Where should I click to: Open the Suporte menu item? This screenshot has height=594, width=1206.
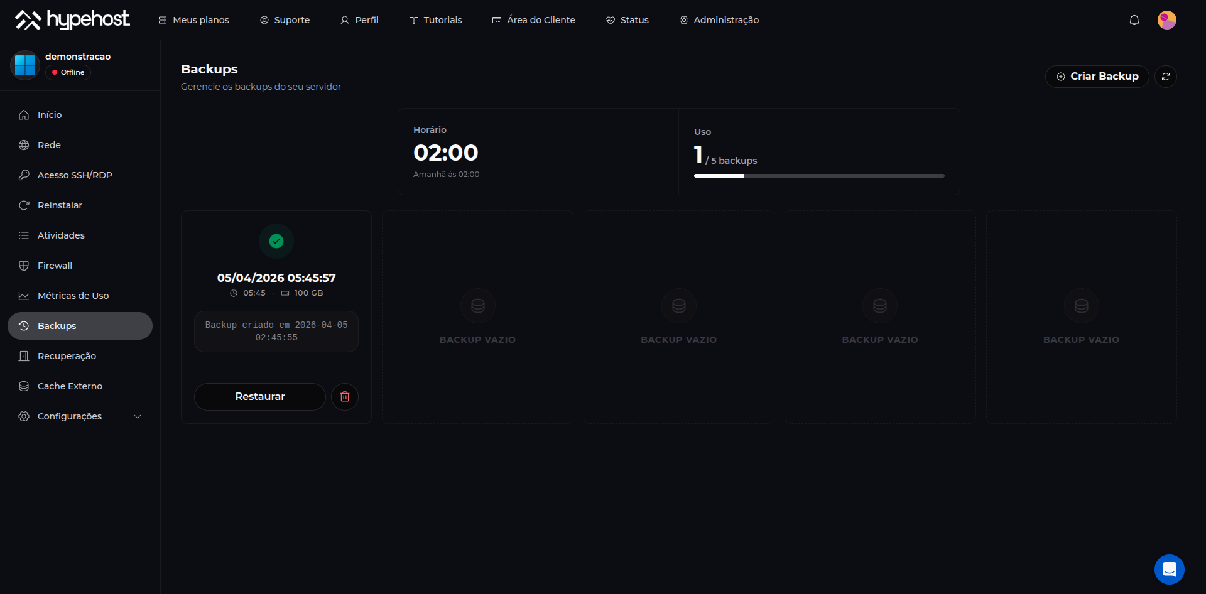tap(285, 20)
